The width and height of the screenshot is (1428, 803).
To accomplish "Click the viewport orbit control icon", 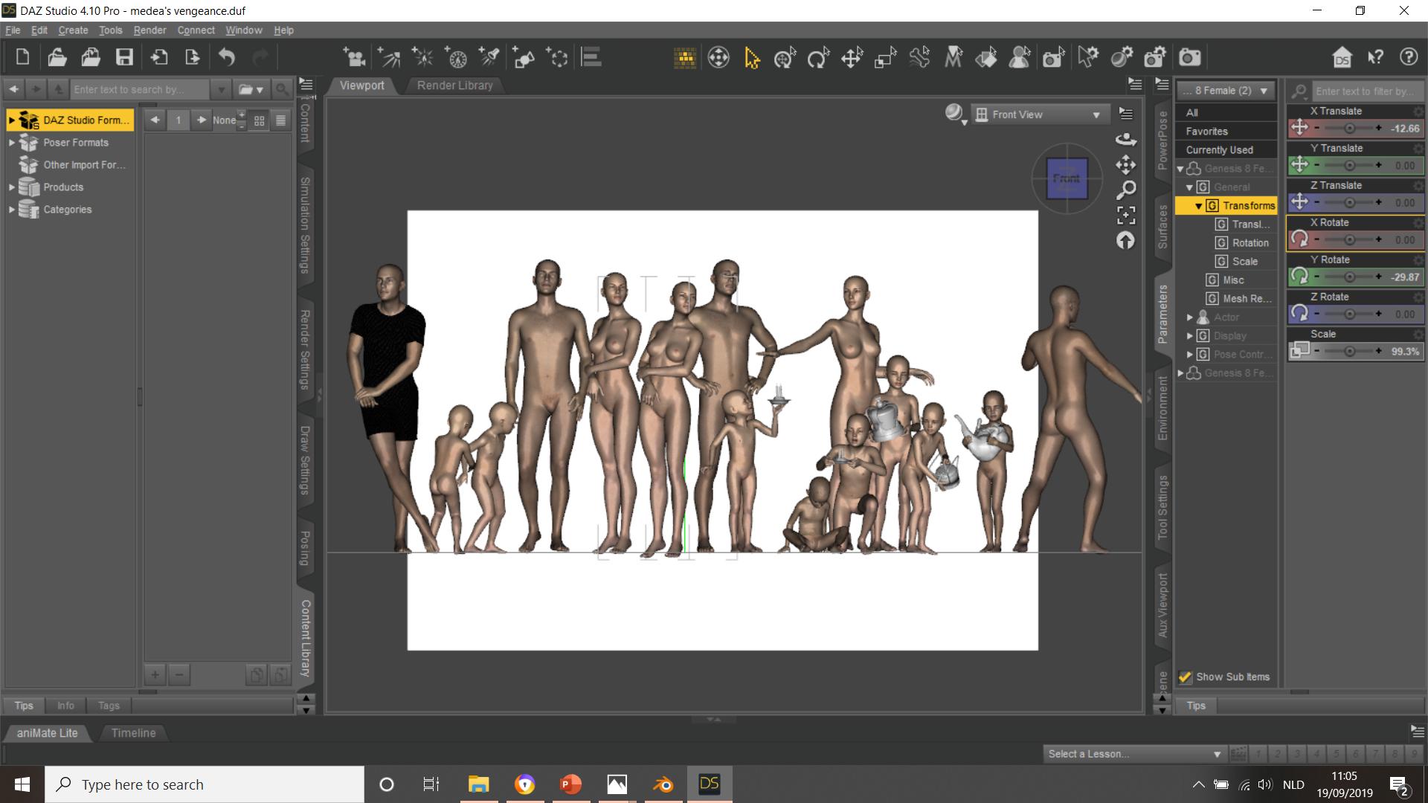I will point(1126,139).
